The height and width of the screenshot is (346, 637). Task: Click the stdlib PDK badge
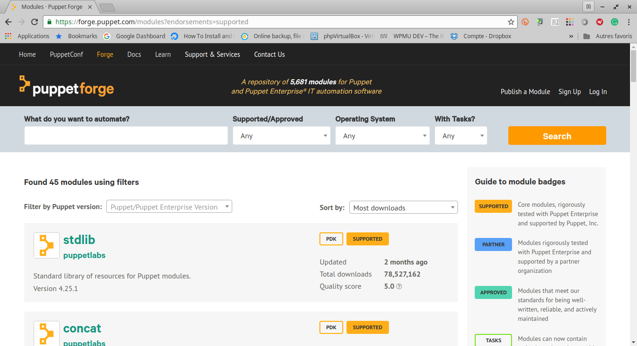coord(331,239)
